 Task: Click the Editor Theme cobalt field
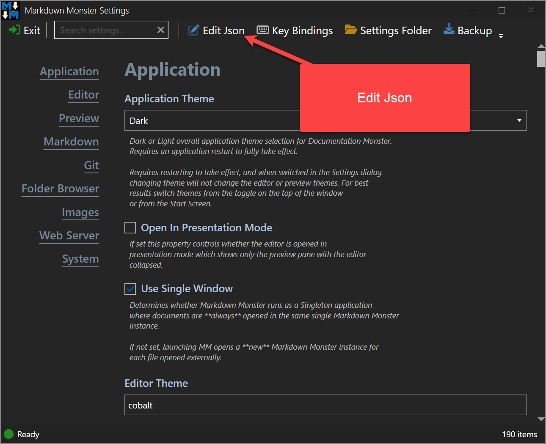click(x=325, y=405)
